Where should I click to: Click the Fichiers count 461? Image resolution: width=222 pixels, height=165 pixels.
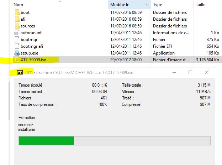coord(104,98)
